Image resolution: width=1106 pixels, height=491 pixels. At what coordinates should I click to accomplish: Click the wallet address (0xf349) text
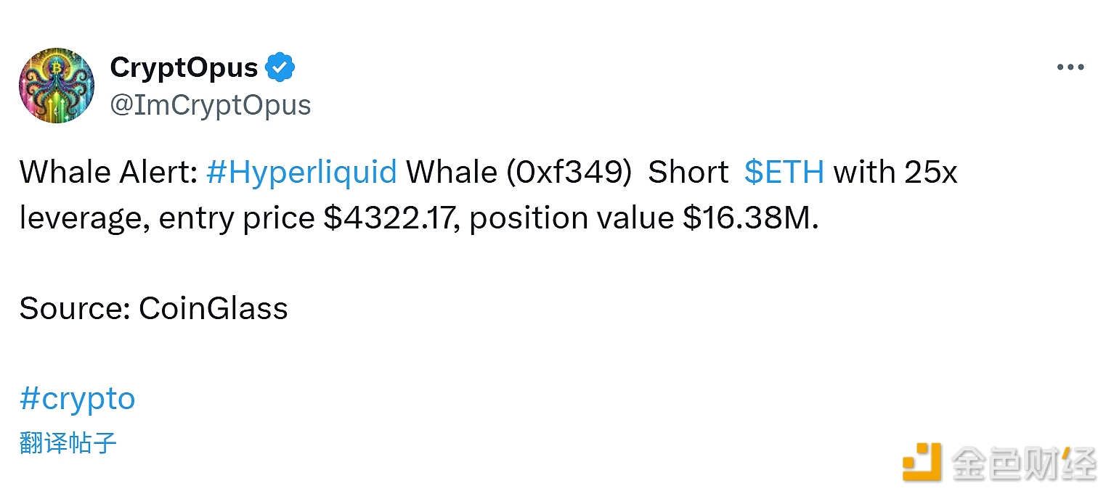(565, 173)
